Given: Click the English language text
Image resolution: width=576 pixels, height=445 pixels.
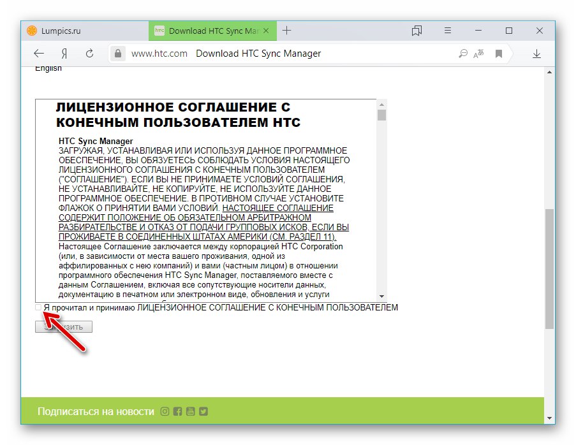Looking at the screenshot, I should (48, 69).
